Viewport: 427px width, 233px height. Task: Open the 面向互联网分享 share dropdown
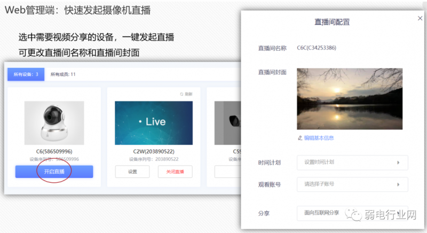(x=352, y=213)
